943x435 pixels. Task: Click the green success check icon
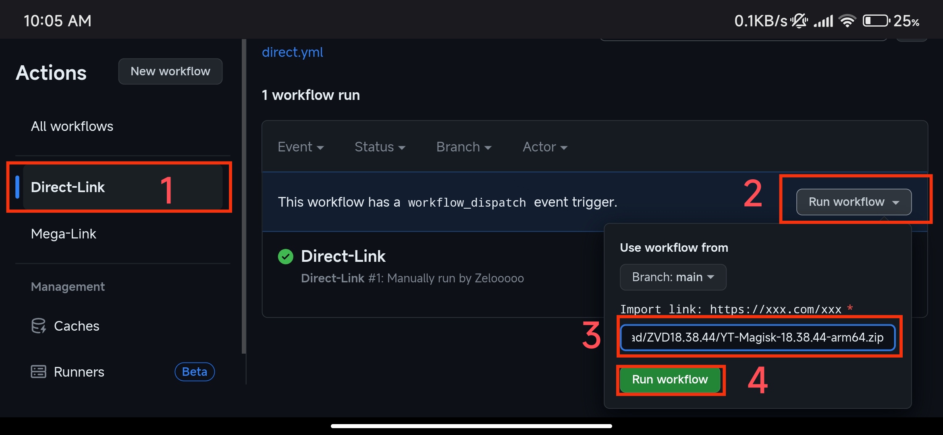pyautogui.click(x=286, y=257)
